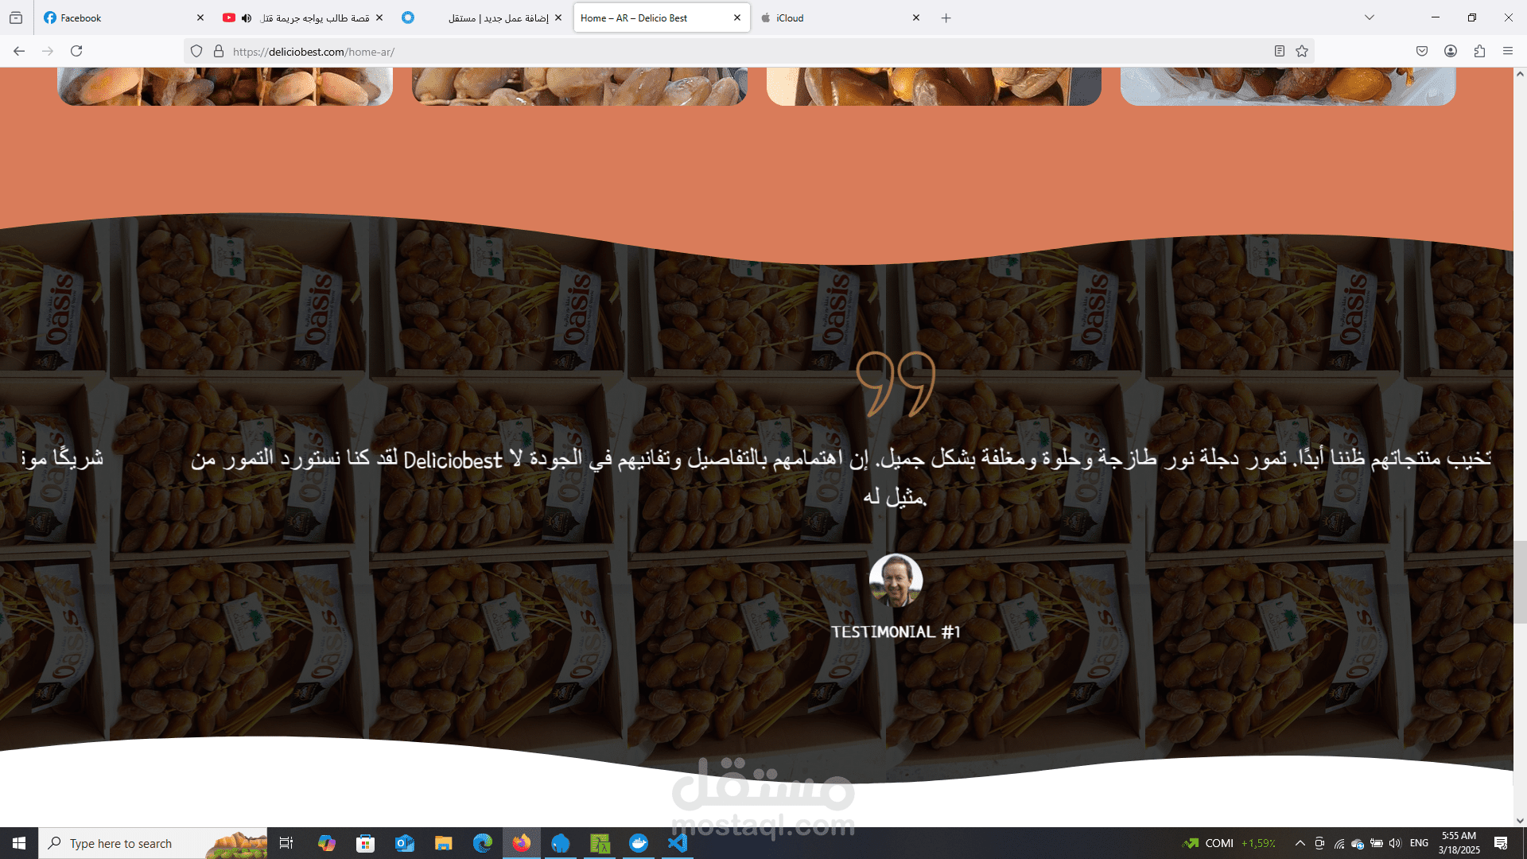Open the Firefox hamburger application menu
1527x859 pixels.
[x=1508, y=51]
